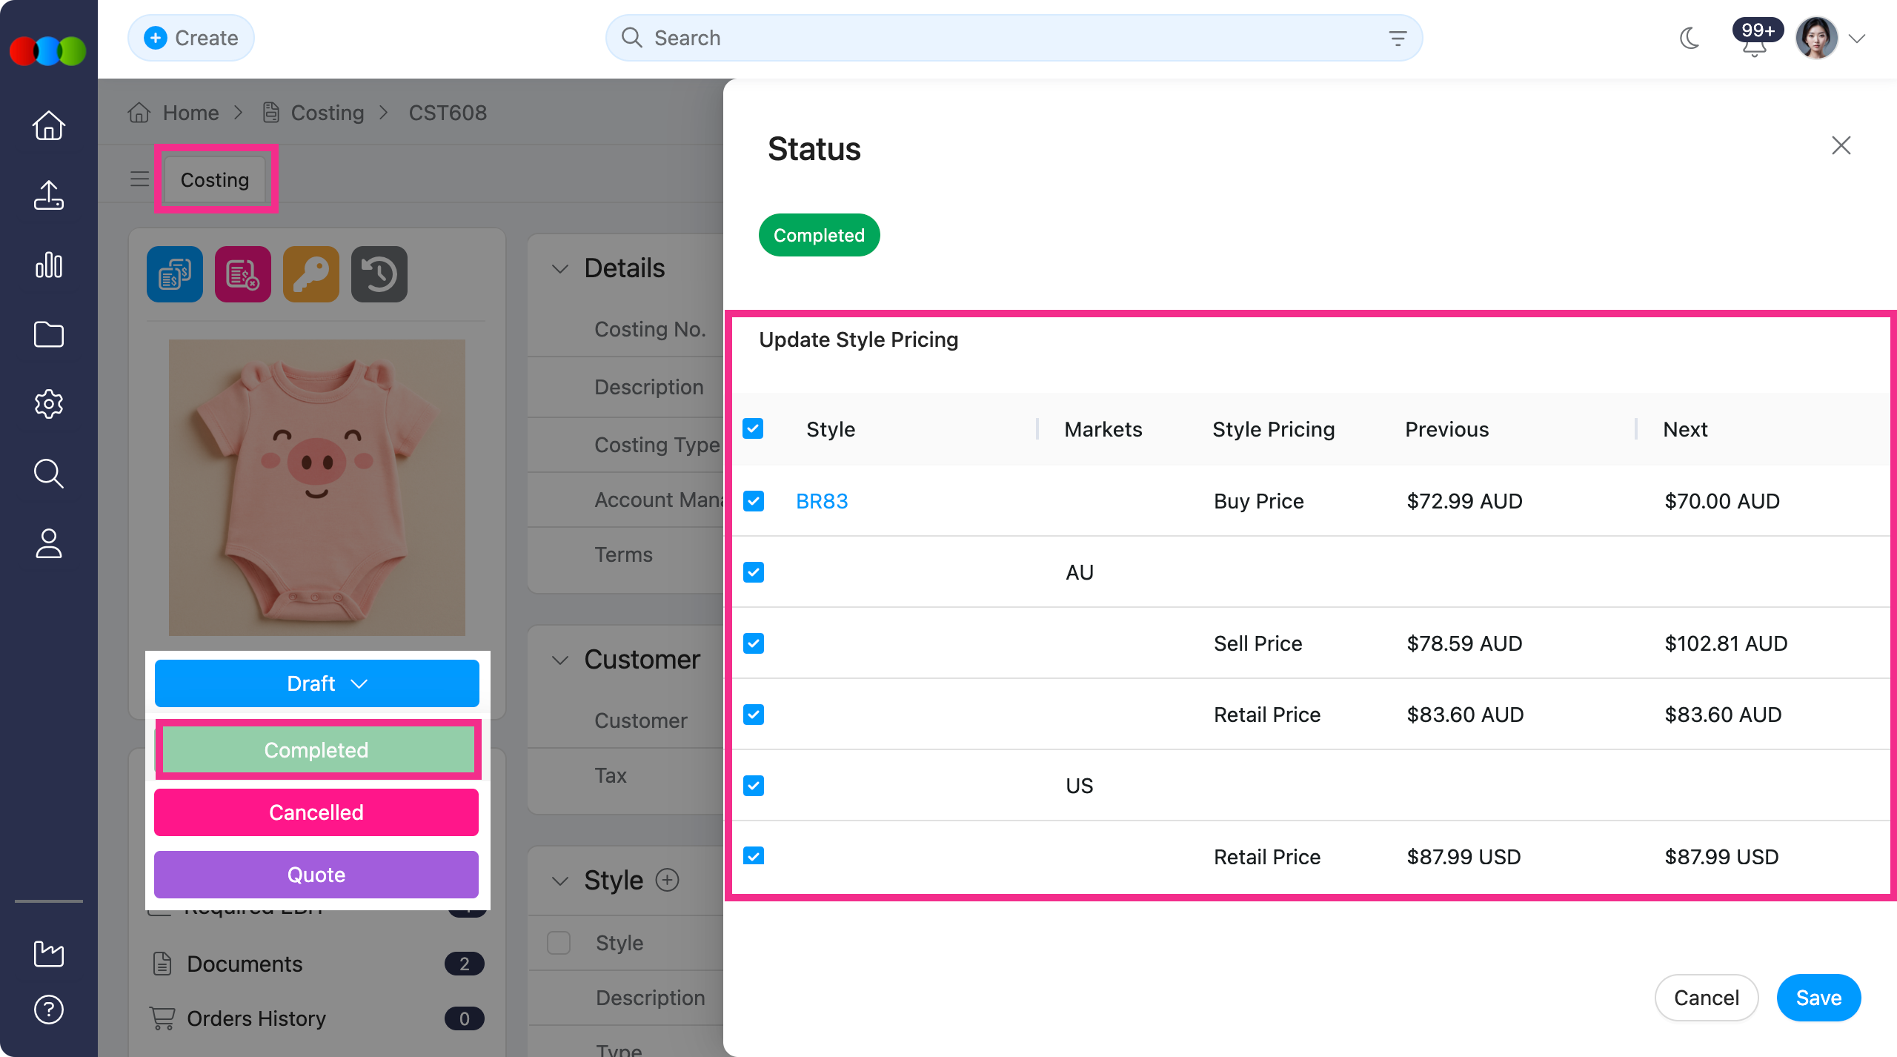Toggle dark mode moon icon
Screen dimensions: 1897x1057
coord(1689,38)
